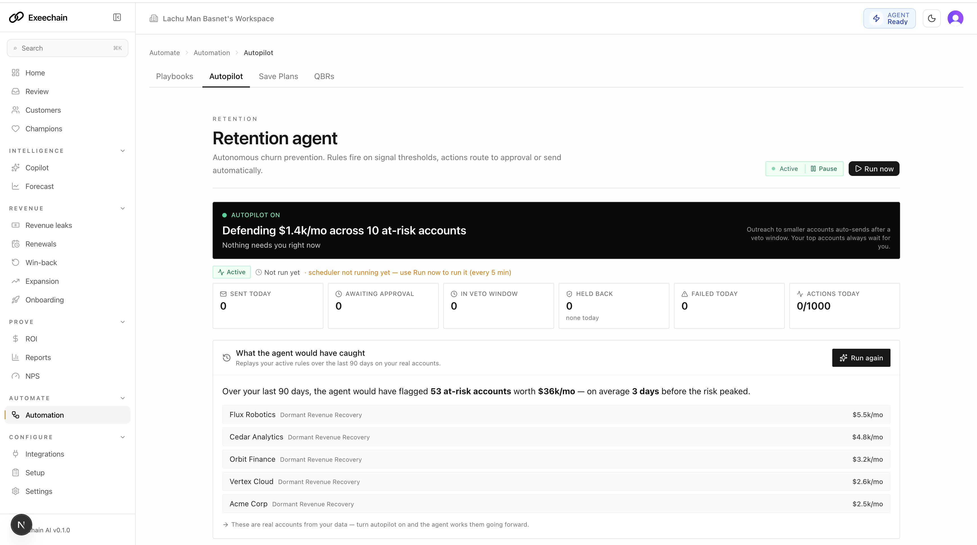The height and width of the screenshot is (545, 977).
Task: Select the Orbit Finance row
Action: coord(556,459)
